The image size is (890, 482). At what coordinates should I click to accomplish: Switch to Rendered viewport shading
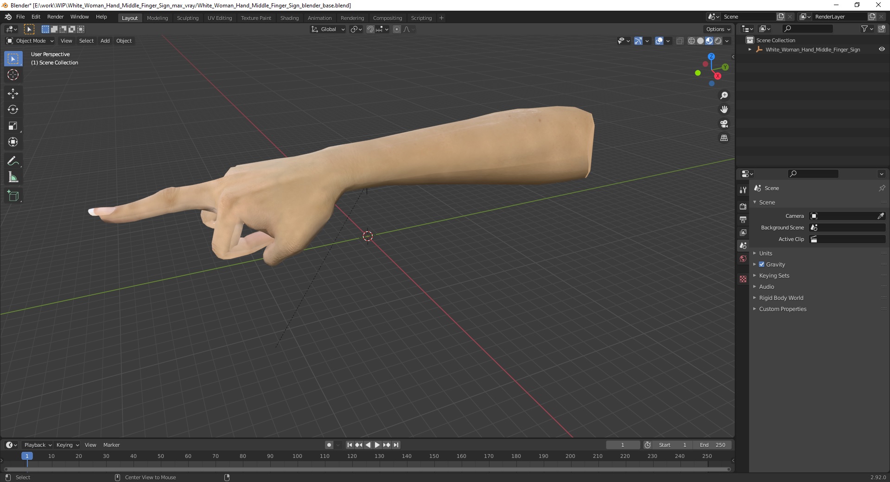(718, 41)
